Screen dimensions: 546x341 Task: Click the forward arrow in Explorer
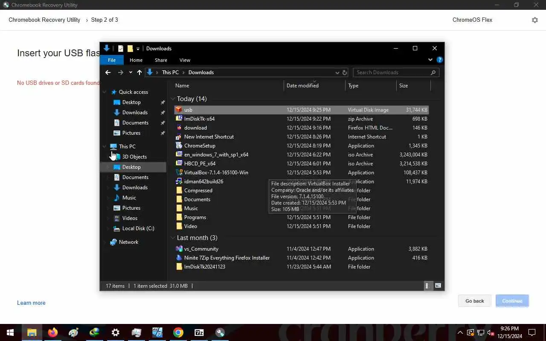pyautogui.click(x=120, y=72)
